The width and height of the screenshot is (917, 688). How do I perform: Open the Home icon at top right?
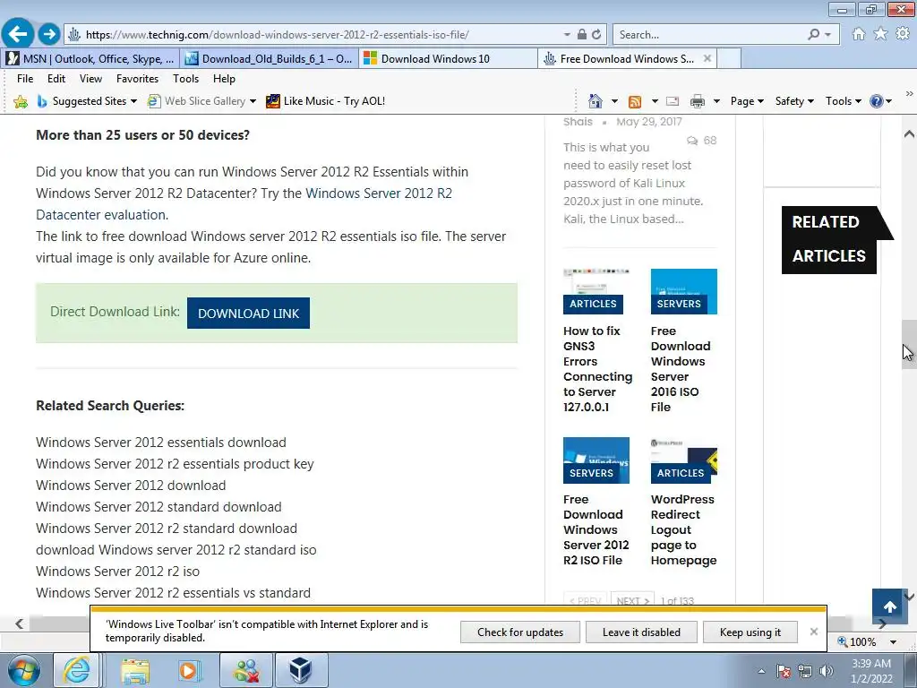(x=859, y=34)
